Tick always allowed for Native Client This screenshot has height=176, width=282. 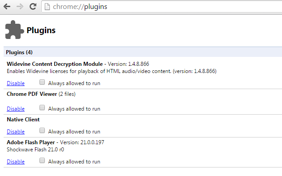click(x=42, y=131)
